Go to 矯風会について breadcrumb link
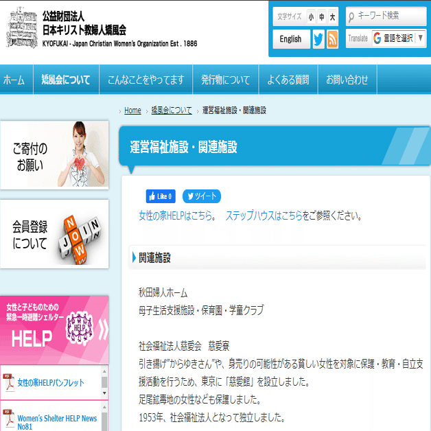 coord(172,110)
